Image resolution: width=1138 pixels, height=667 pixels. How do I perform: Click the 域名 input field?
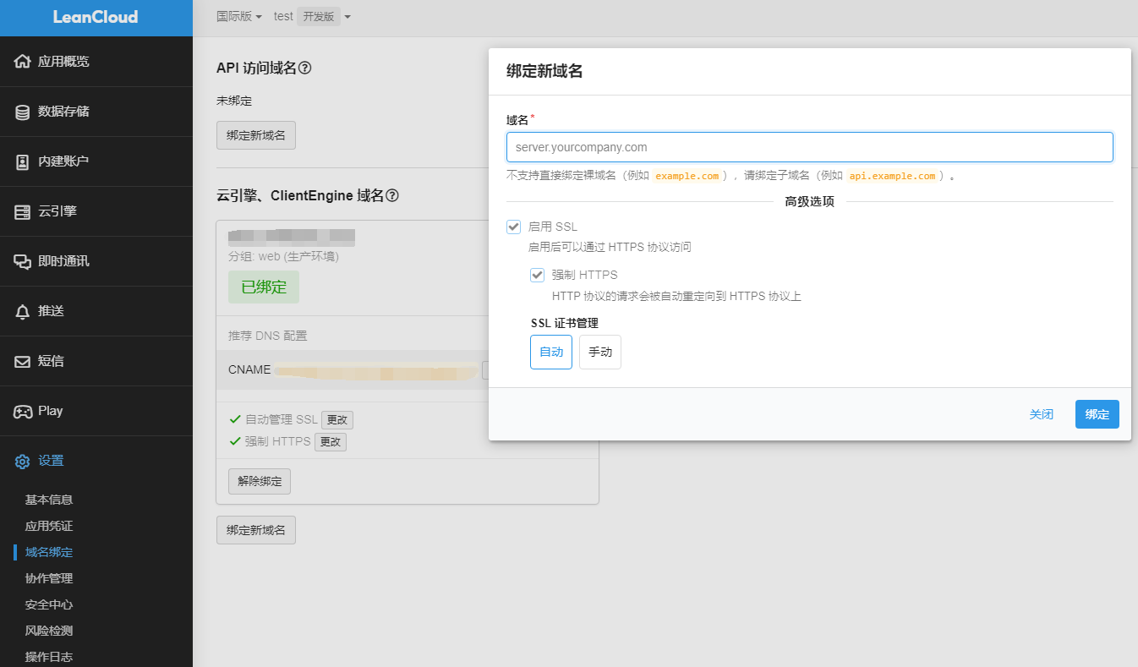(809, 147)
